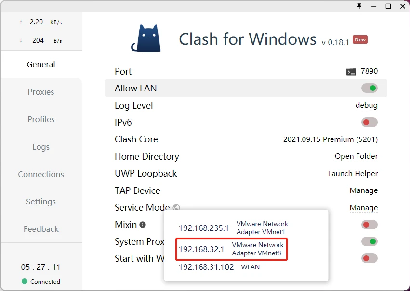The width and height of the screenshot is (410, 291).
Task: Open the Proxies tab
Action: (41, 92)
